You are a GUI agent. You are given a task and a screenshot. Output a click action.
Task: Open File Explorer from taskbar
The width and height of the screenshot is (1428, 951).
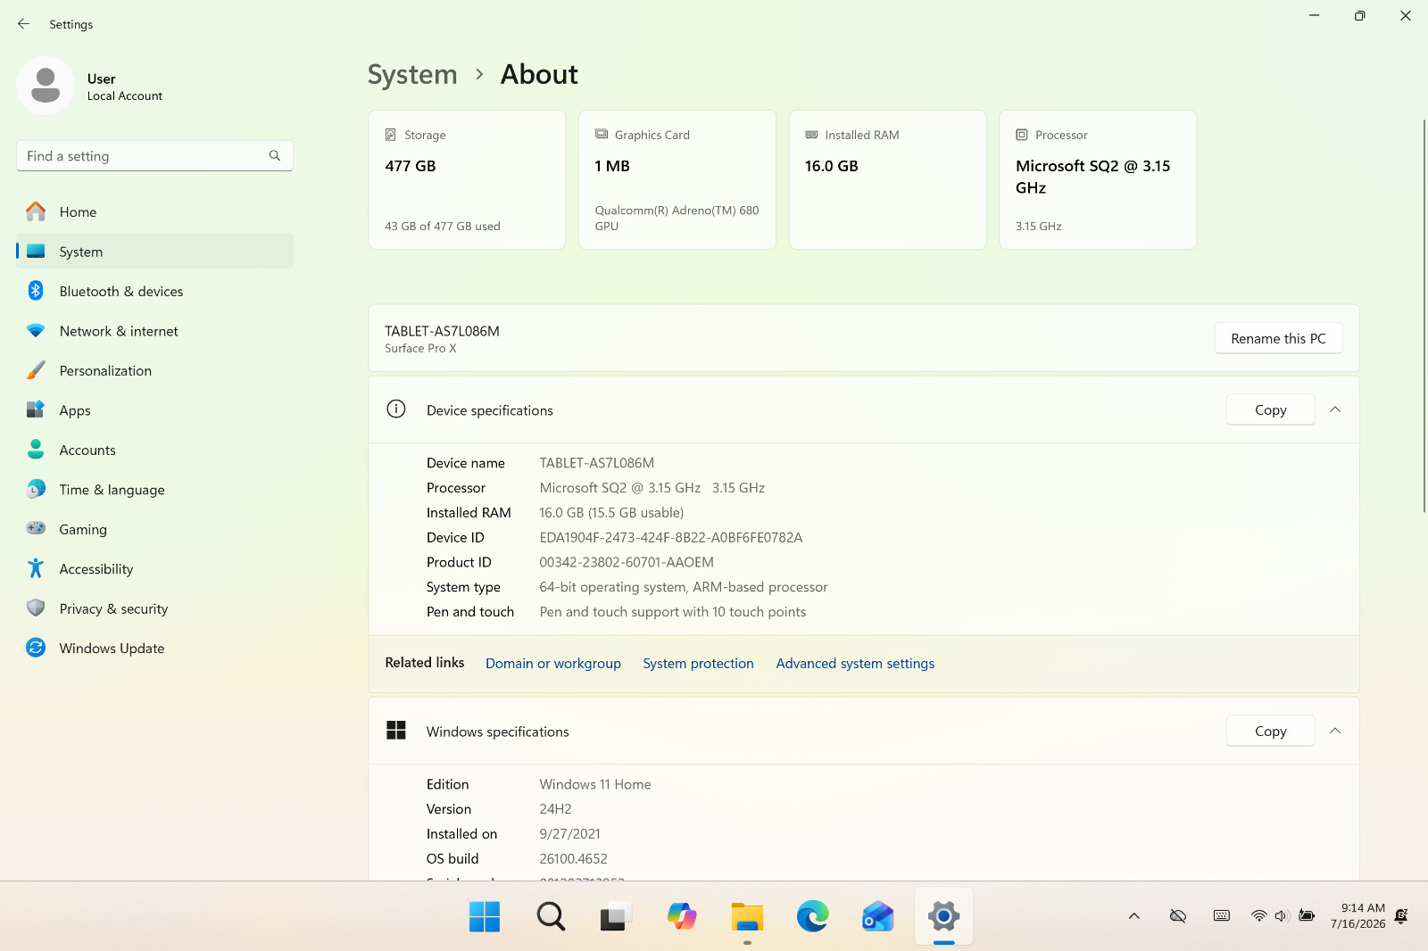[747, 916]
